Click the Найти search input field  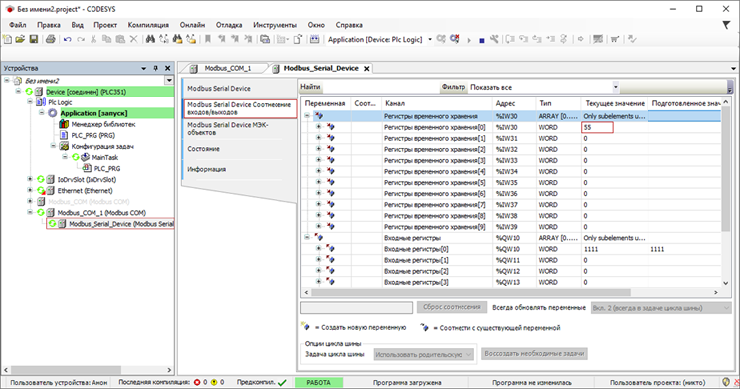[x=380, y=87]
